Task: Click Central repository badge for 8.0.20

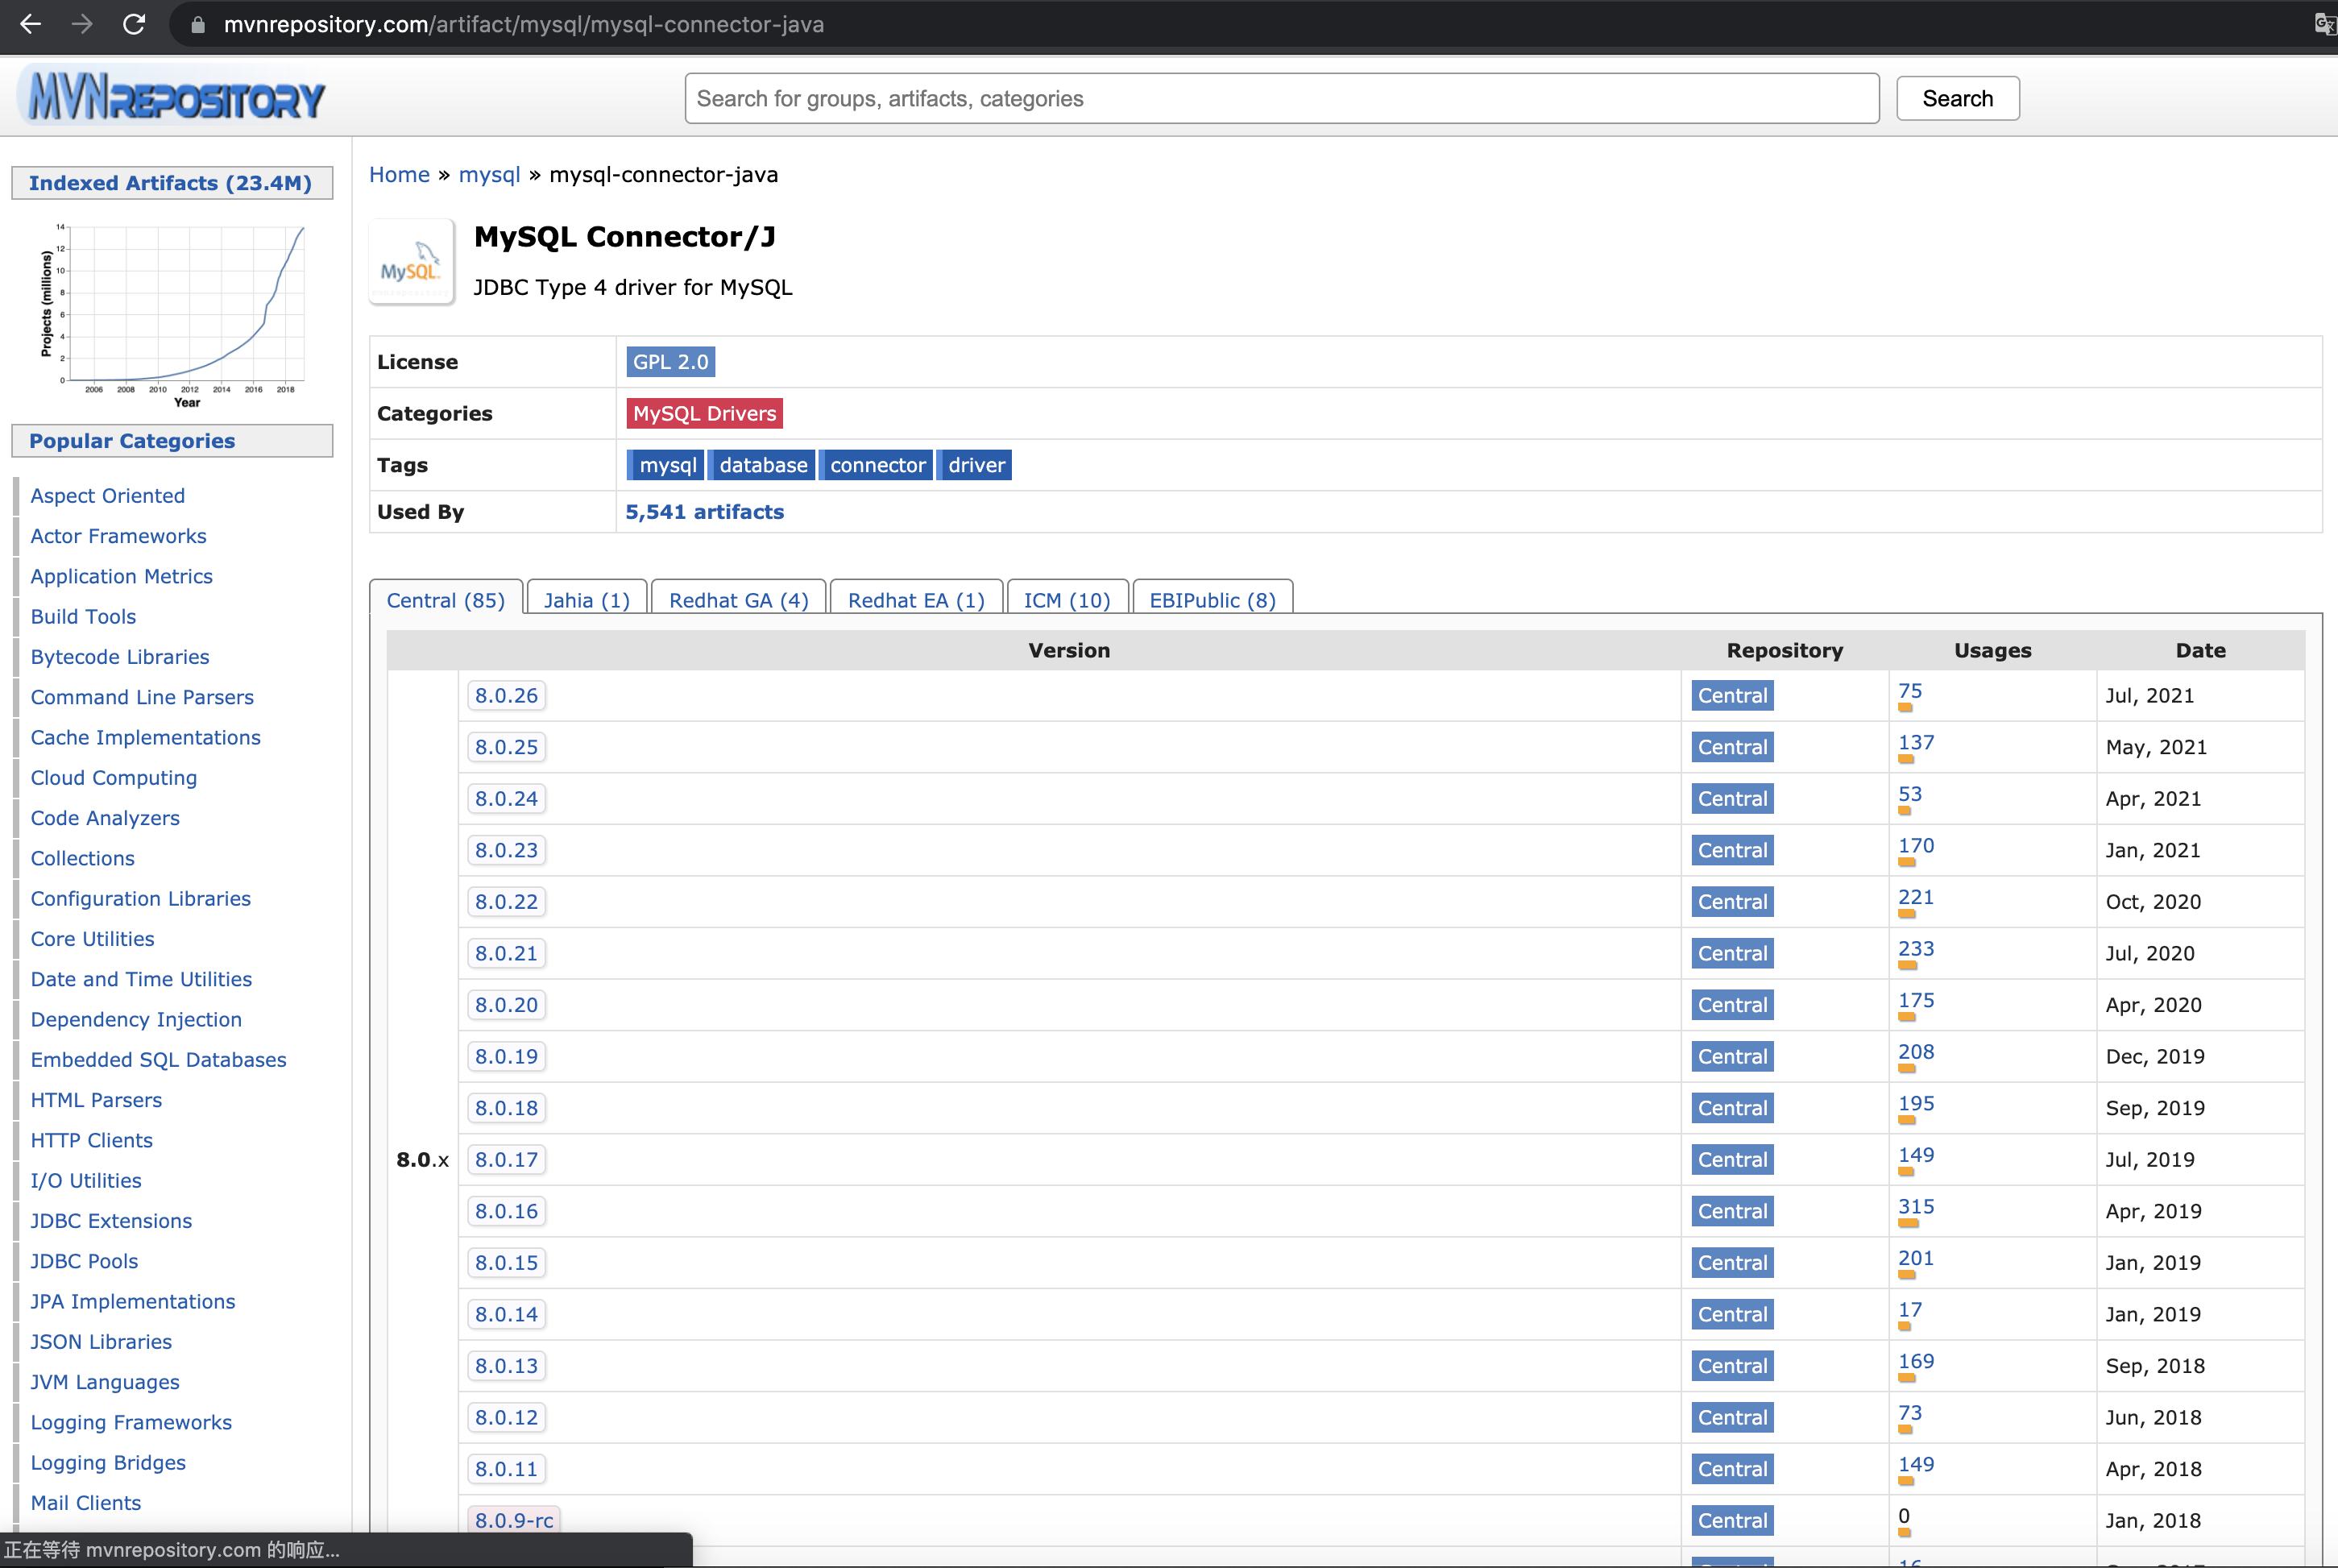Action: pos(1732,1005)
